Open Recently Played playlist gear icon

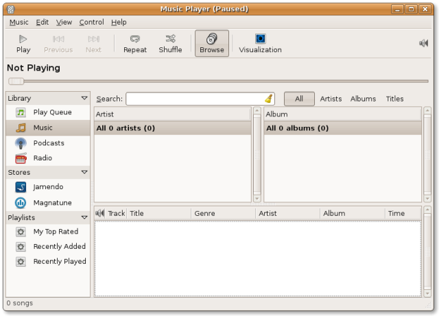21,262
